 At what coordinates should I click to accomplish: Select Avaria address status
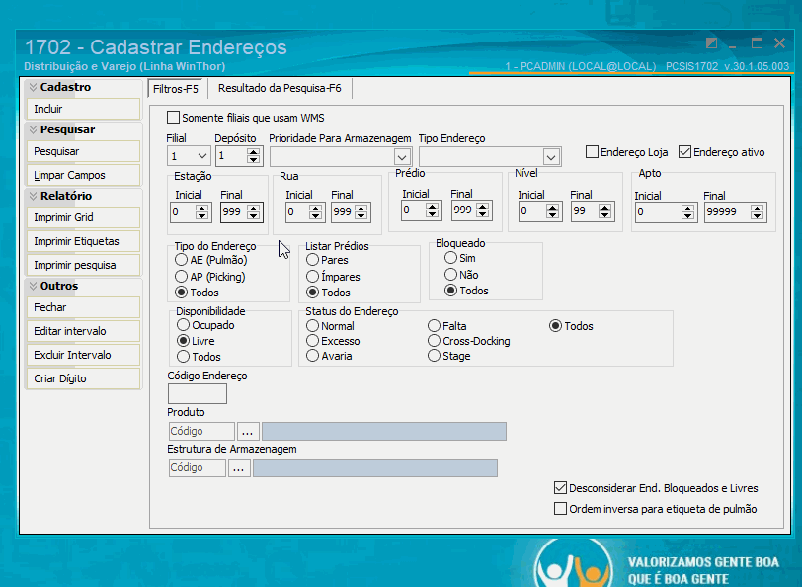[x=312, y=356]
